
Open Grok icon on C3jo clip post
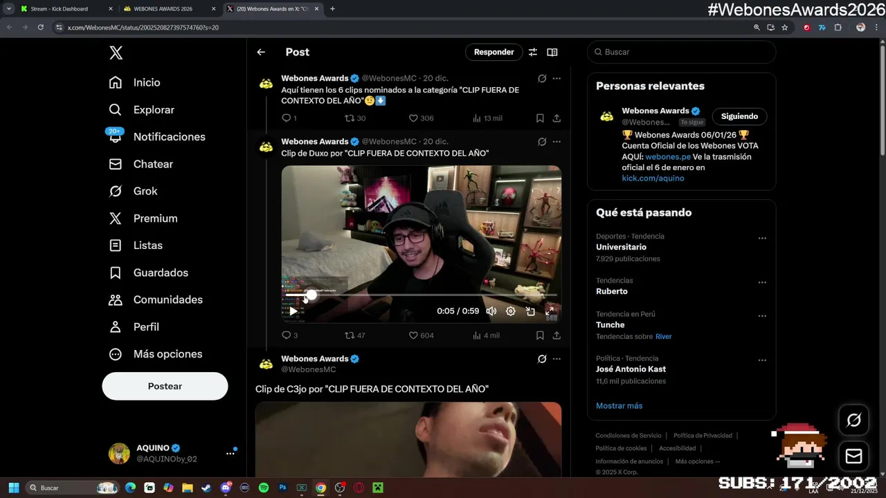pyautogui.click(x=542, y=359)
